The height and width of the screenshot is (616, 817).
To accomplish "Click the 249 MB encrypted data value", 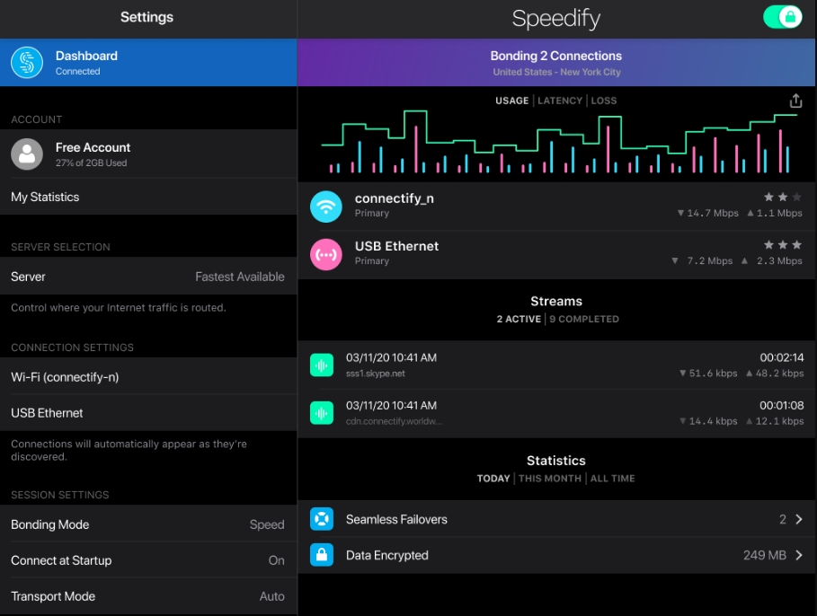I will pos(764,555).
